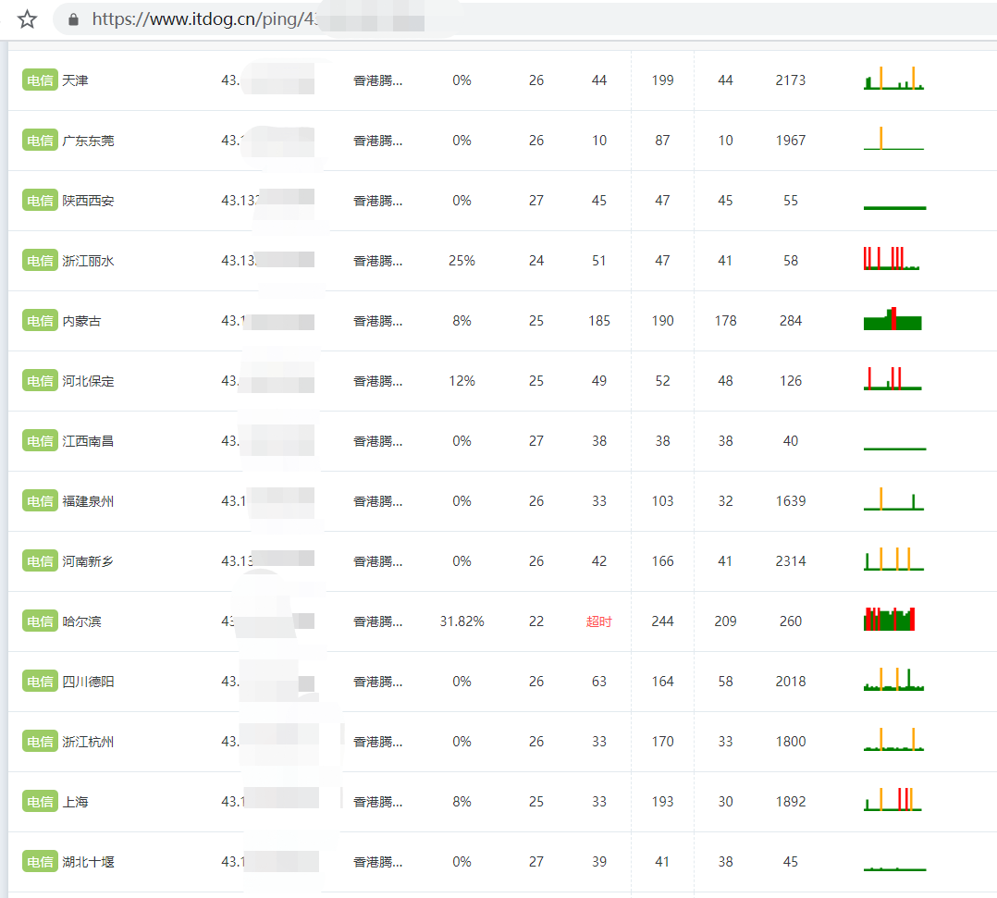Click the 电信 badge beside 江西南昌

[40, 441]
